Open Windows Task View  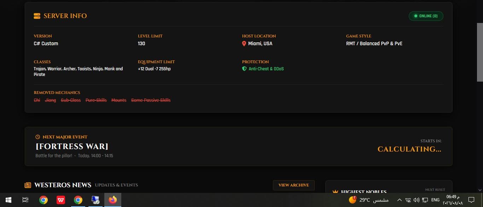[x=25, y=200]
